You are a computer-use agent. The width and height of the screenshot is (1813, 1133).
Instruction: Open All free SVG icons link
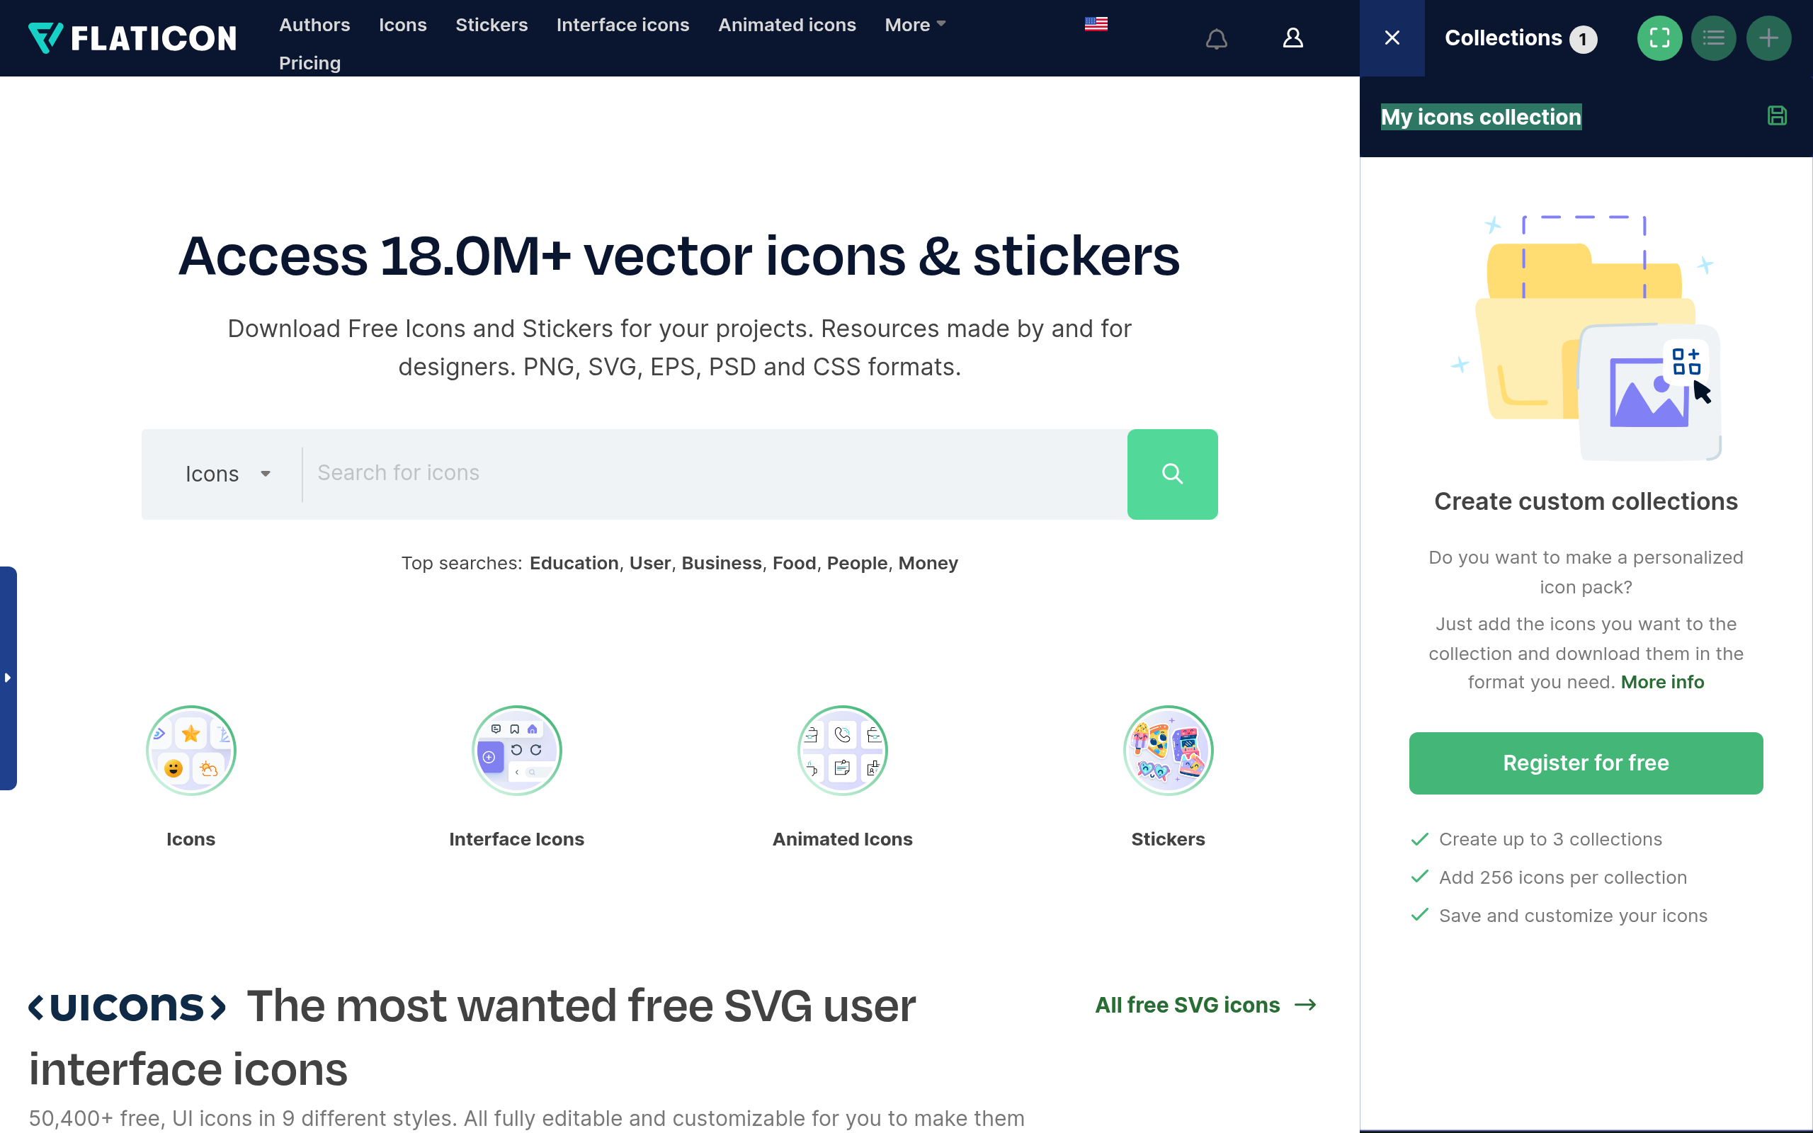click(1205, 1005)
